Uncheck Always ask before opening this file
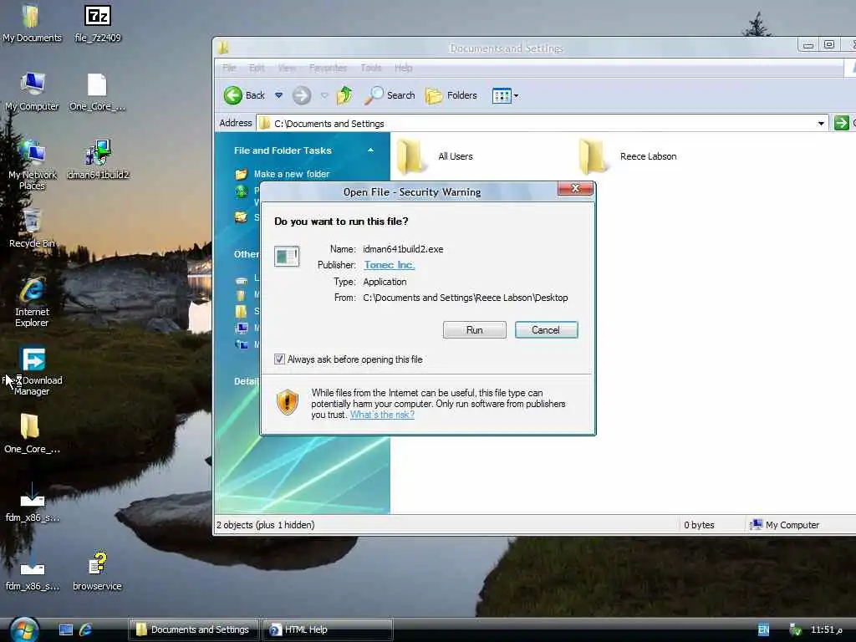856x642 pixels. point(279,359)
